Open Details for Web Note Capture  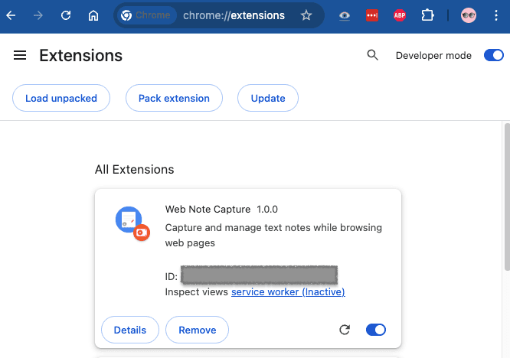pos(130,330)
